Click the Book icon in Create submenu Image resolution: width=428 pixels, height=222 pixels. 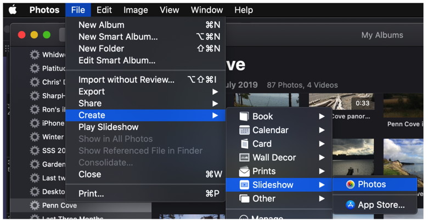[244, 116]
